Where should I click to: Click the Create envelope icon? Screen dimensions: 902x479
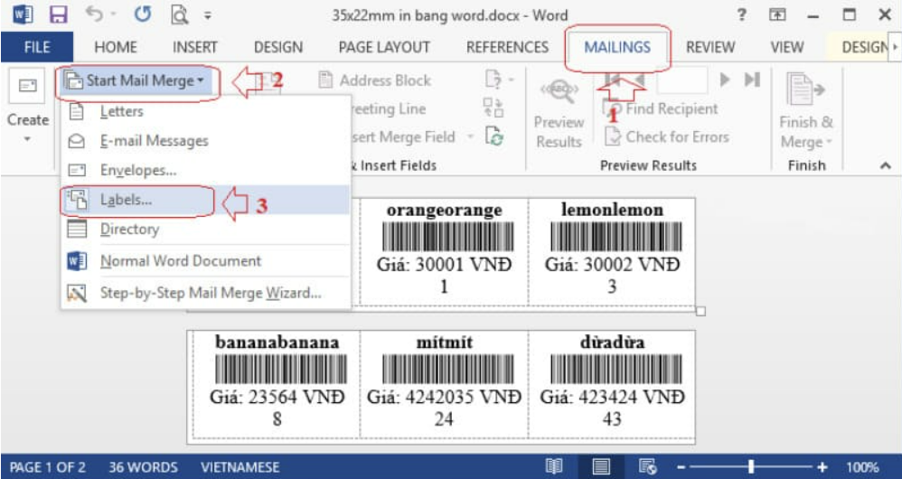click(27, 86)
